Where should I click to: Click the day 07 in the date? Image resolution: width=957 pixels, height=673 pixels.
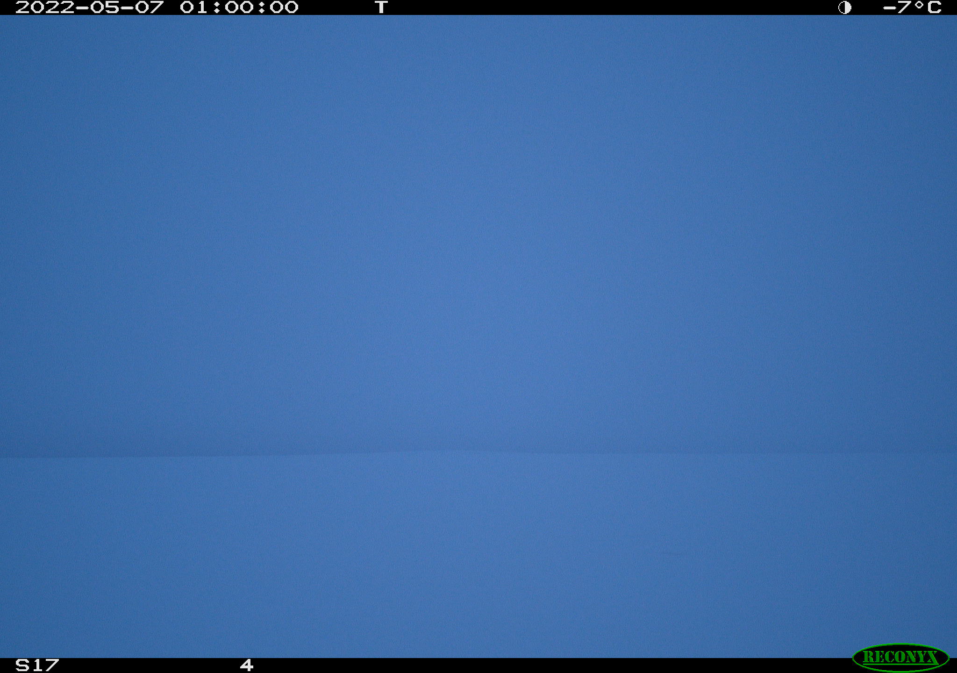coord(150,7)
